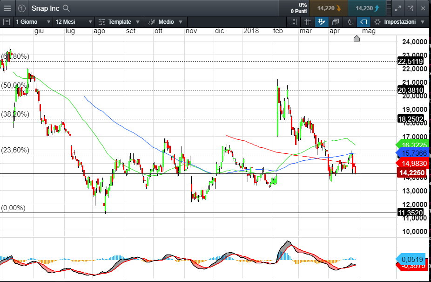
Task: Open the 12 Mesi period dropdown
Action: (74, 22)
